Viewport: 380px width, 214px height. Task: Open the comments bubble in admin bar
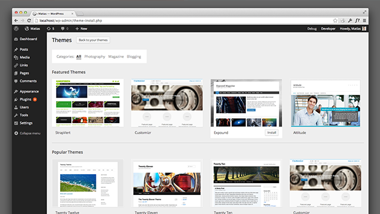pos(64,29)
